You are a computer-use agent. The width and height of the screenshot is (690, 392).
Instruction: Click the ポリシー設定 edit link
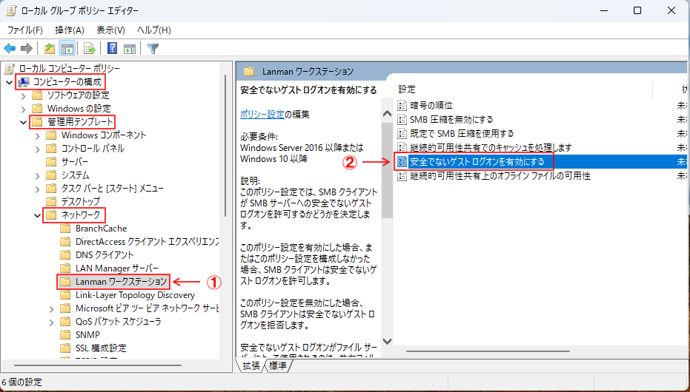[x=262, y=115]
